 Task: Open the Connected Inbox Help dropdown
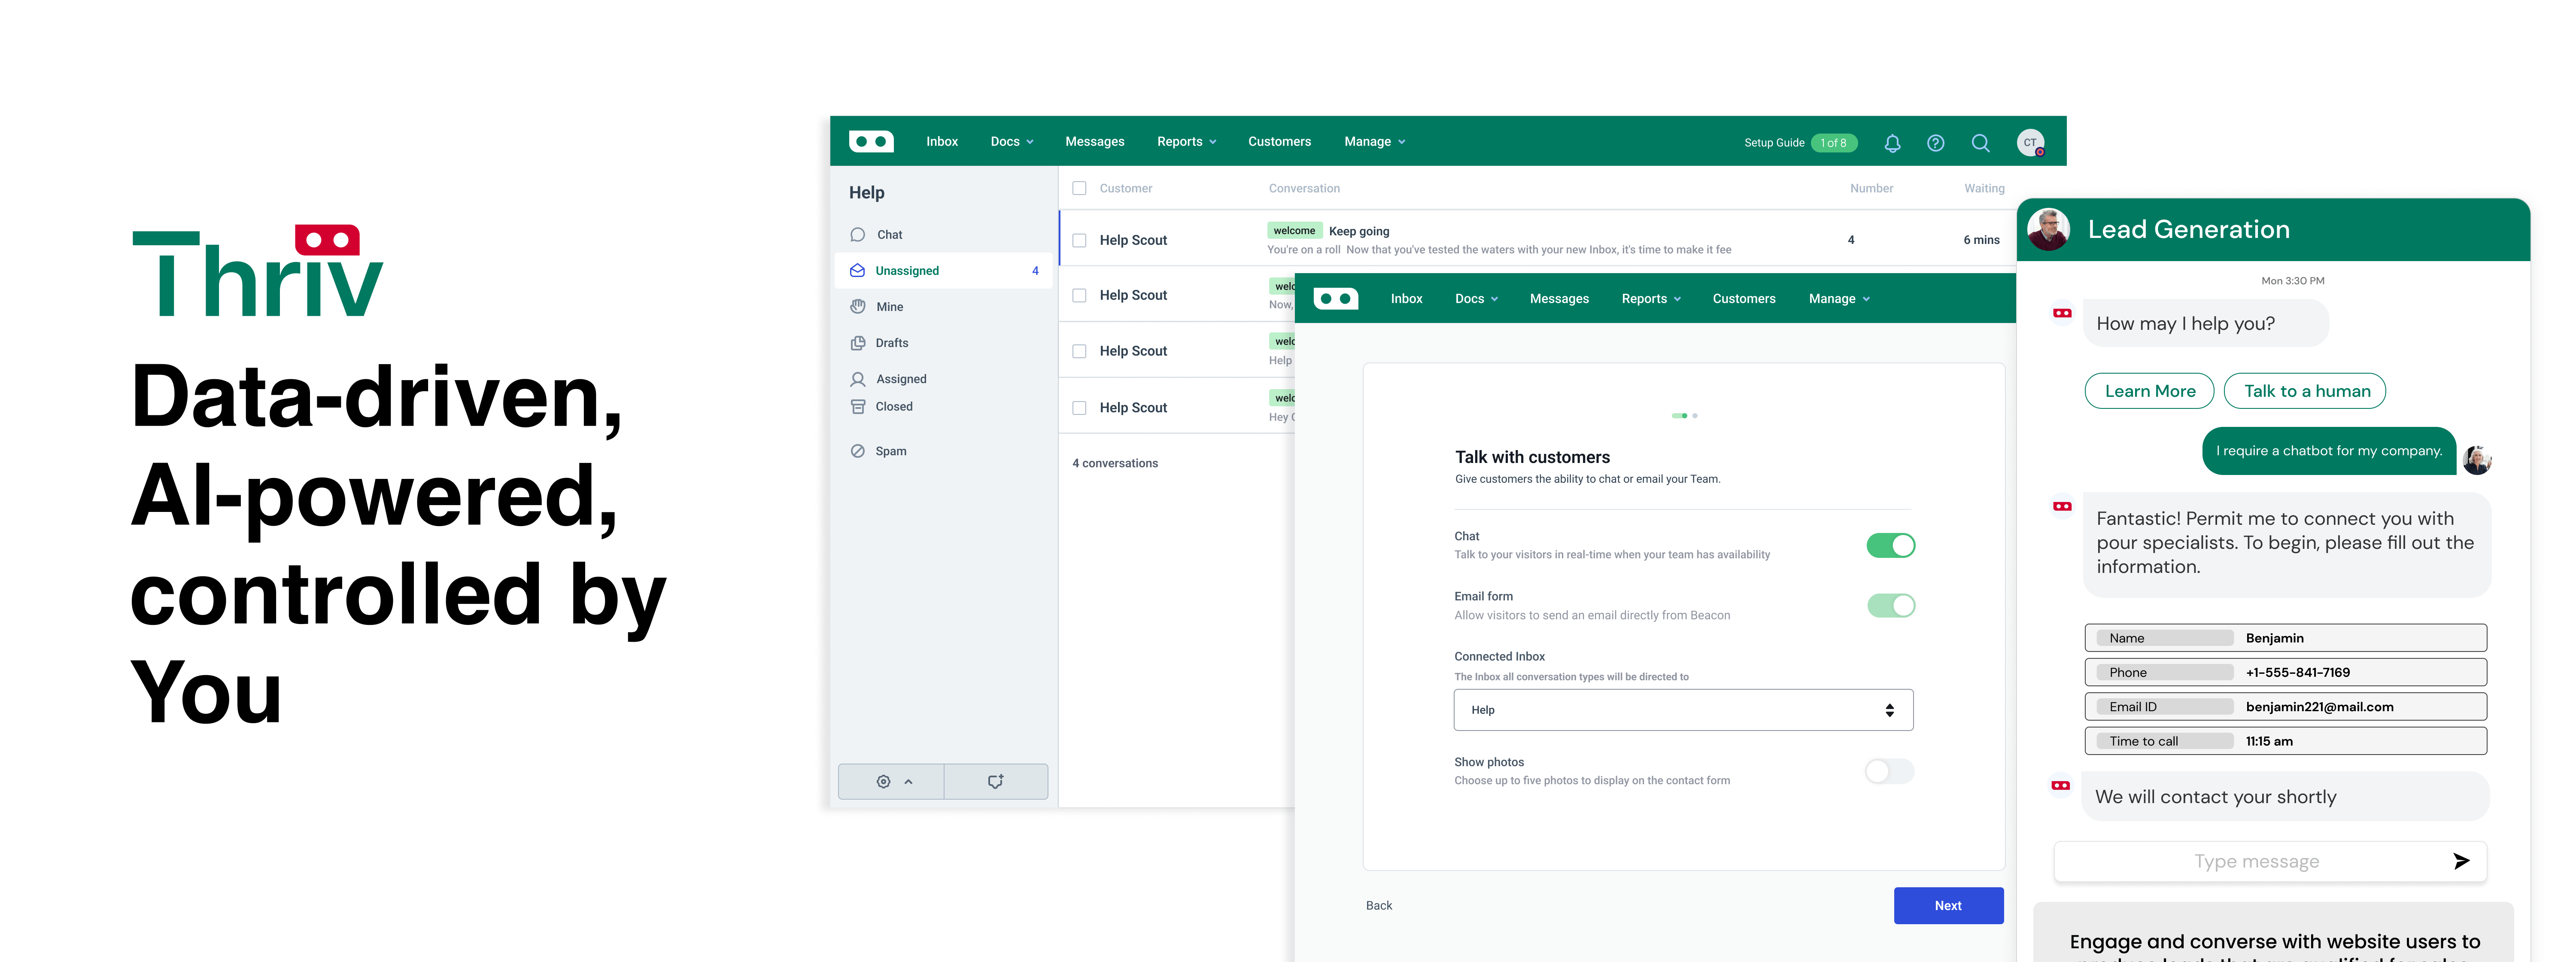pyautogui.click(x=1683, y=710)
